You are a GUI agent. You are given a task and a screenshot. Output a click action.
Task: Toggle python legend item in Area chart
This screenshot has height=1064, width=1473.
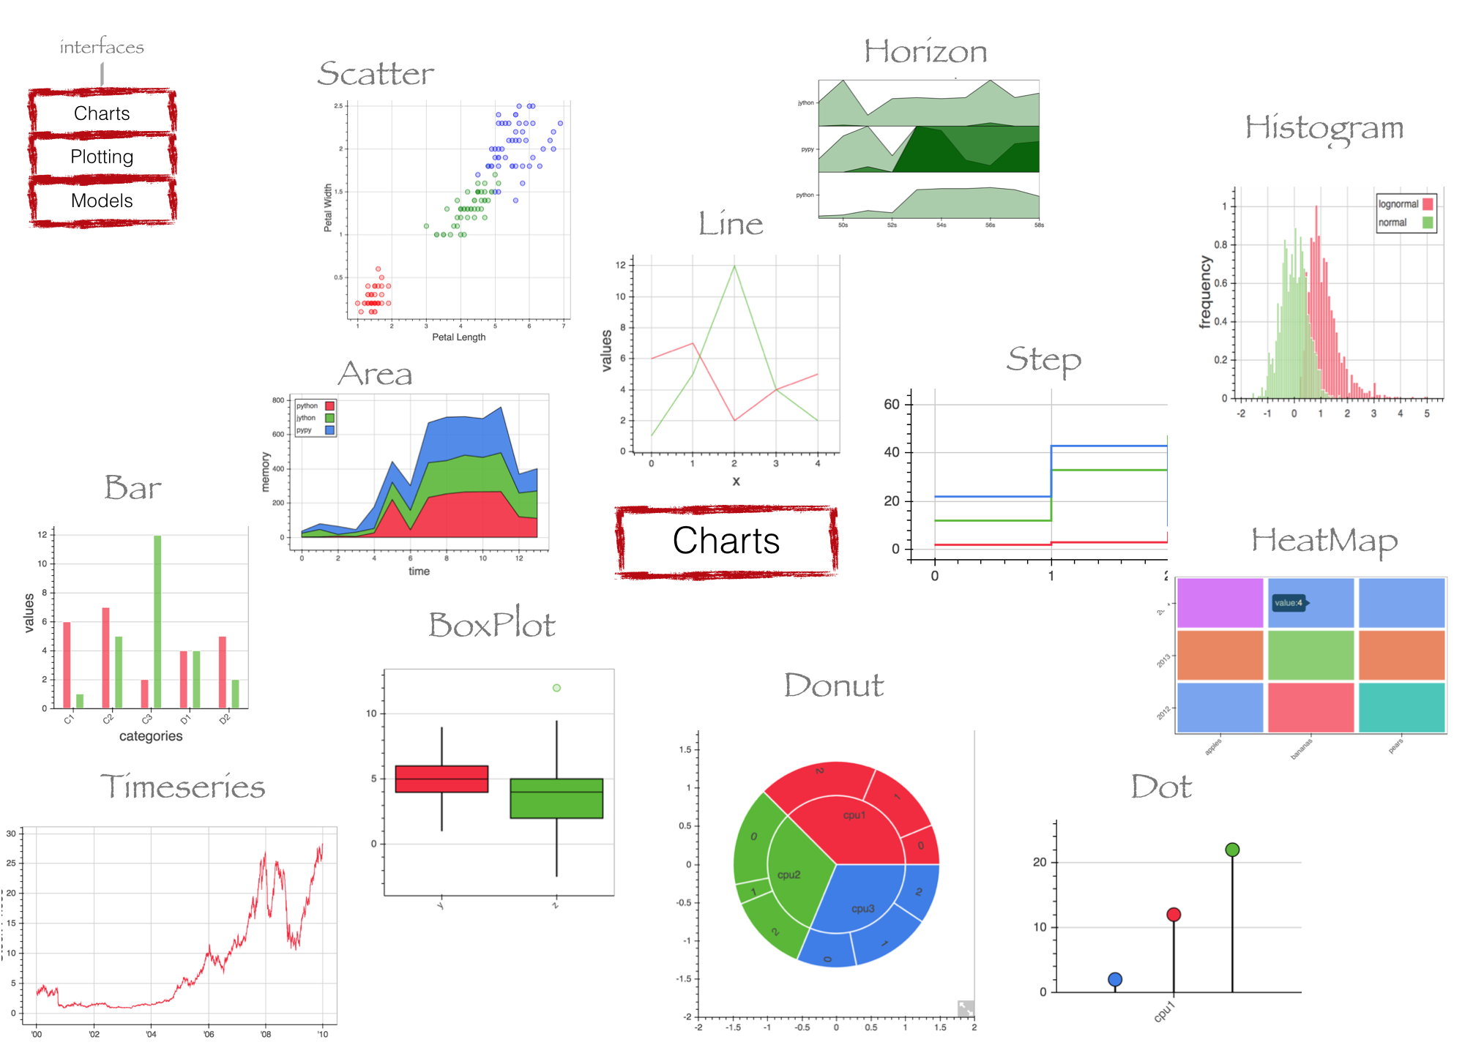click(313, 403)
